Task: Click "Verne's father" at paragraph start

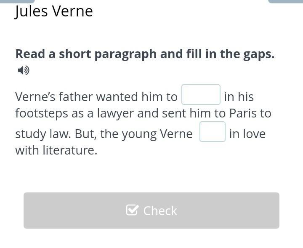Action: 53,97
